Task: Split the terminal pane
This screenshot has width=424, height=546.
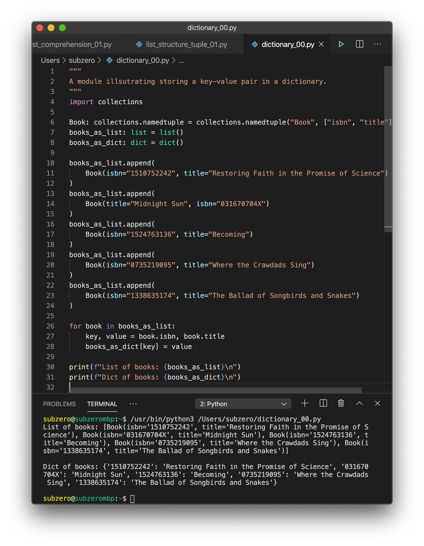Action: click(323, 403)
